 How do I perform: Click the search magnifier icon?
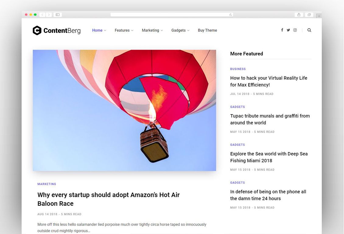[309, 30]
